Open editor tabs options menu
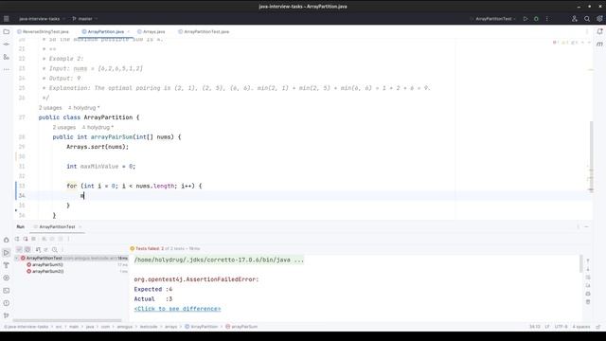 (x=587, y=31)
